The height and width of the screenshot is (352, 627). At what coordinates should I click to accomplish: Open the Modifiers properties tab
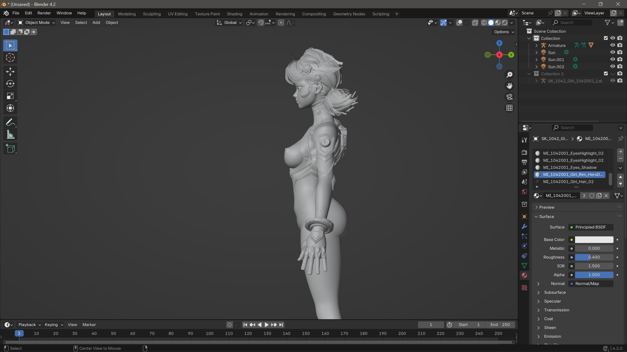pos(524,227)
